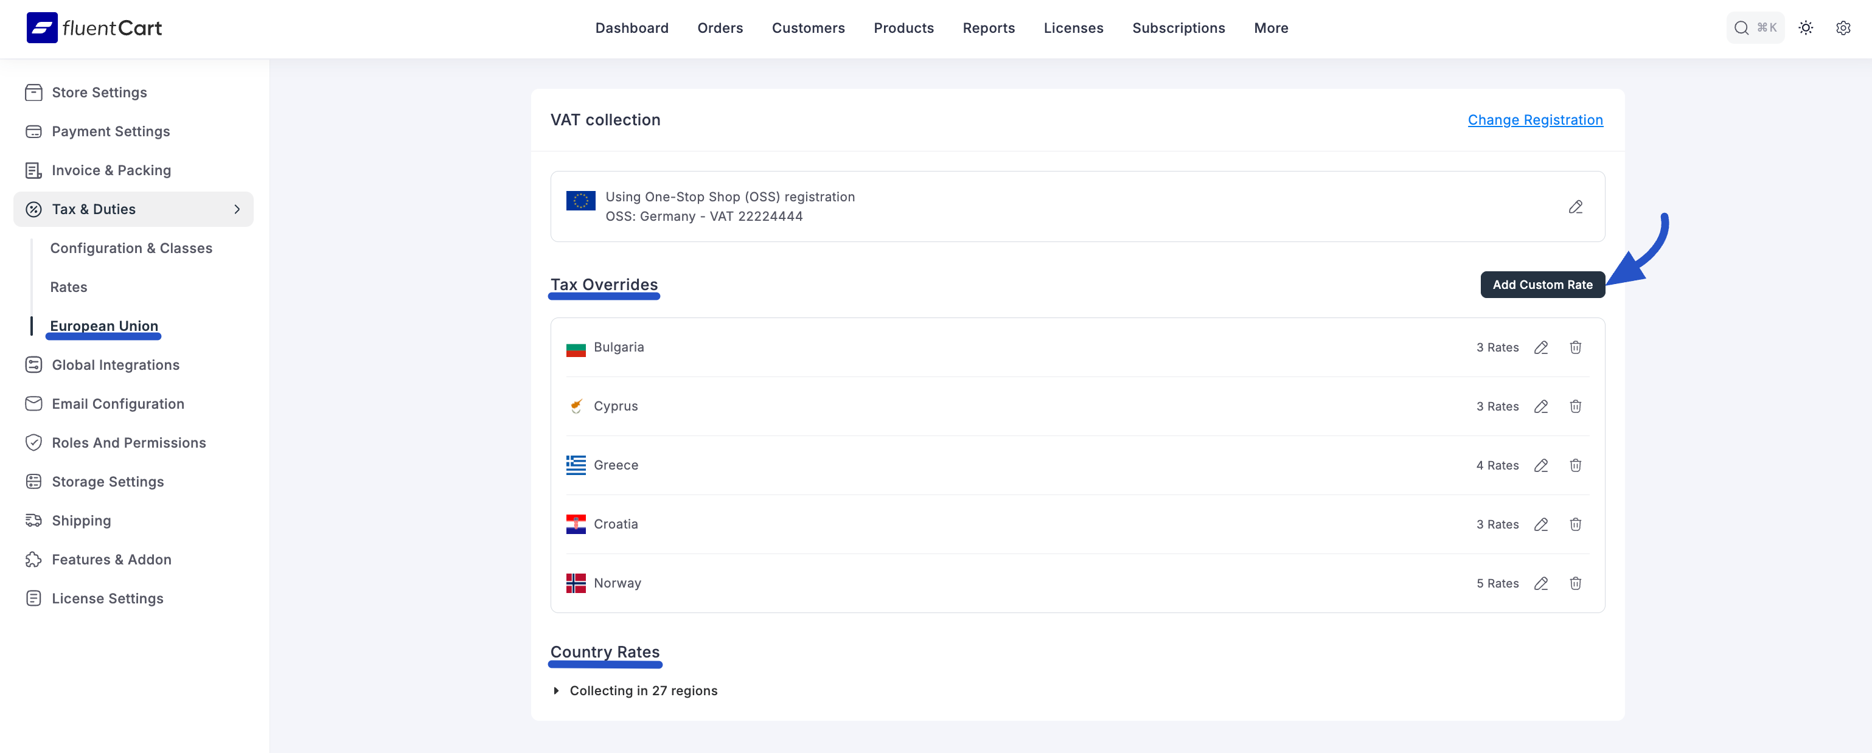Edit the OSS registration details
Viewport: 1872px width, 753px height.
coord(1574,207)
